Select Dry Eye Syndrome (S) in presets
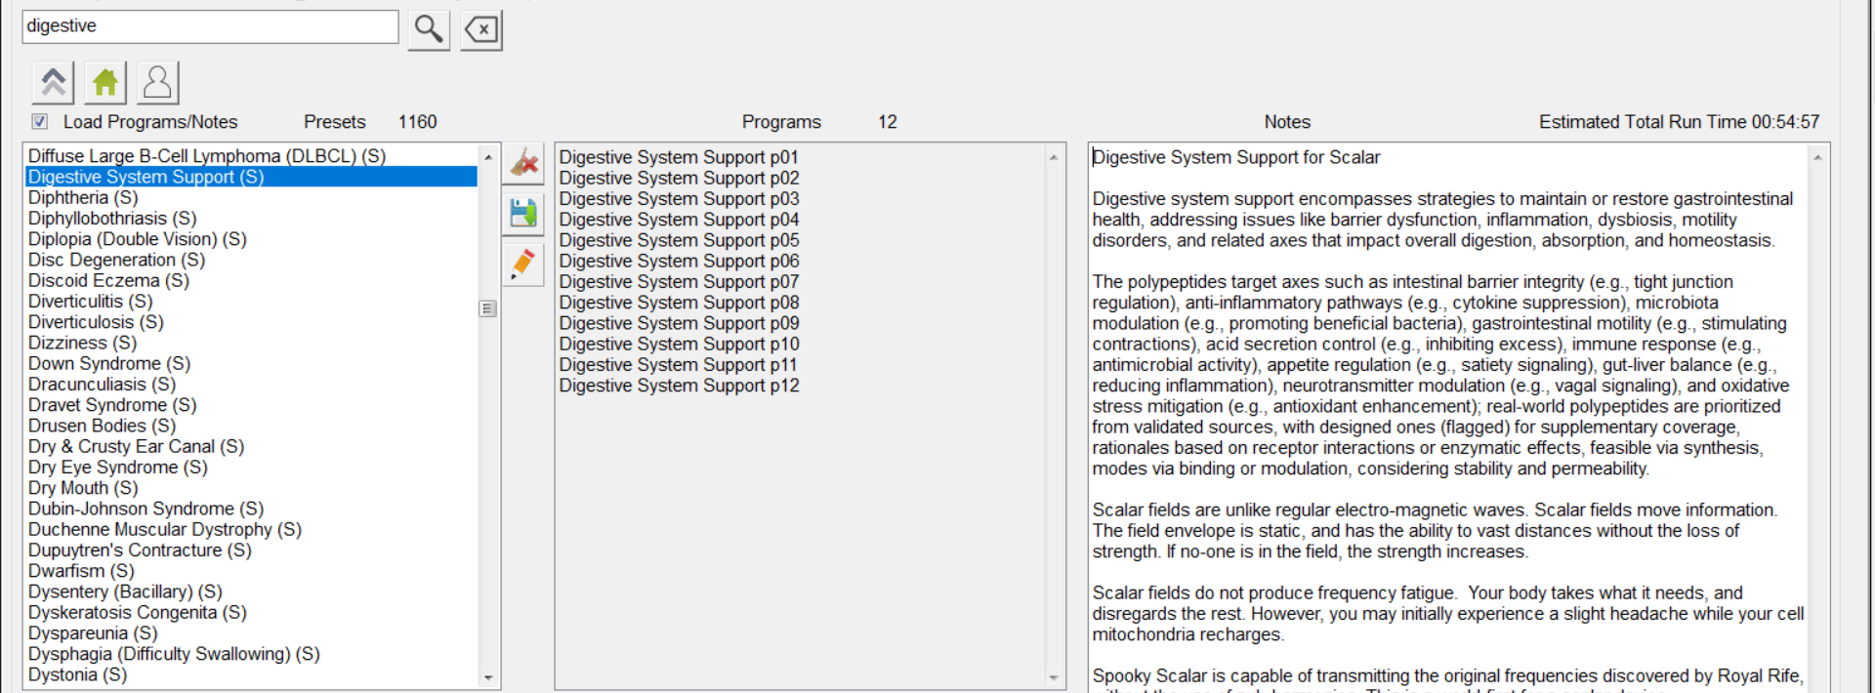The image size is (1875, 693). pos(117,468)
